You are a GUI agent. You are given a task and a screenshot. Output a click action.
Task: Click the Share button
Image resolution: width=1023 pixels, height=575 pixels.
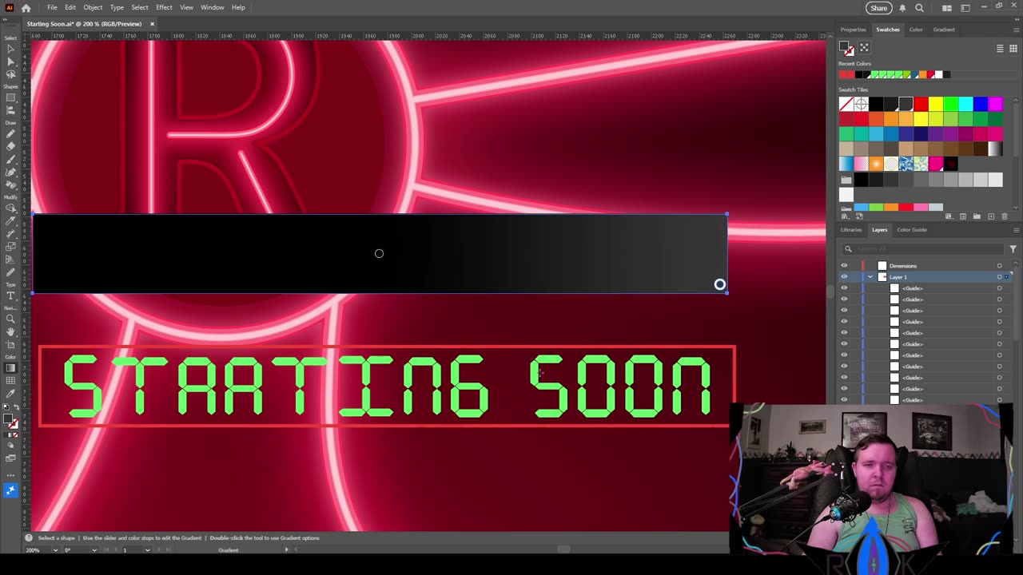(x=879, y=8)
